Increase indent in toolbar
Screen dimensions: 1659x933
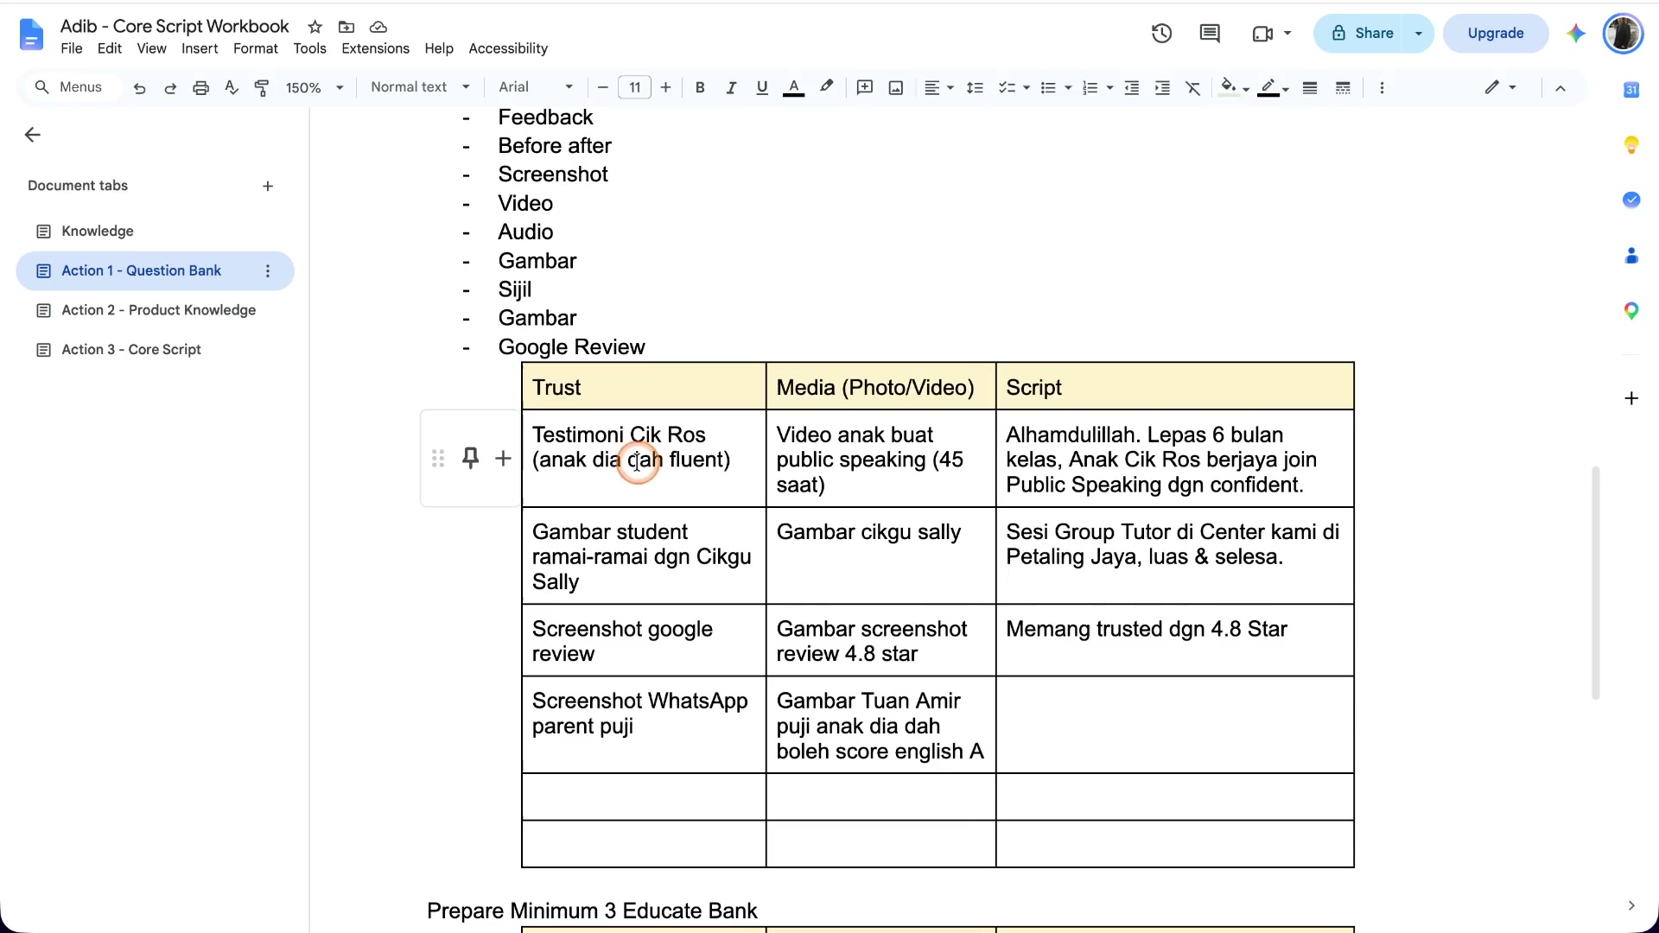[x=1162, y=88]
